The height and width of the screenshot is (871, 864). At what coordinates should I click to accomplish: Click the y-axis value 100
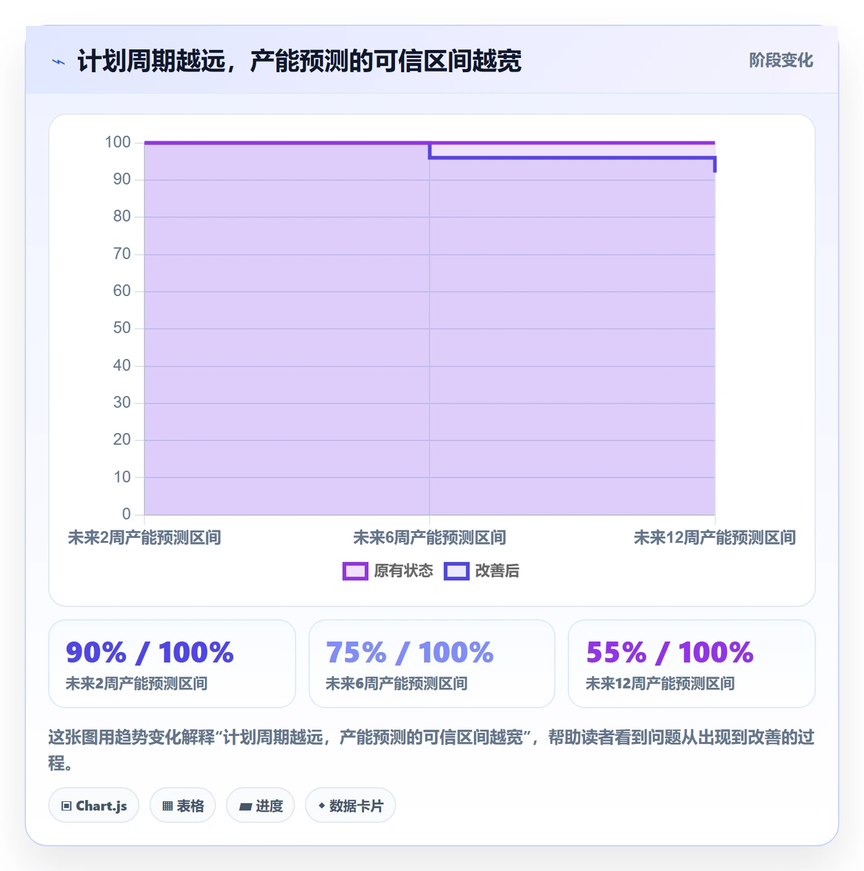pyautogui.click(x=118, y=142)
